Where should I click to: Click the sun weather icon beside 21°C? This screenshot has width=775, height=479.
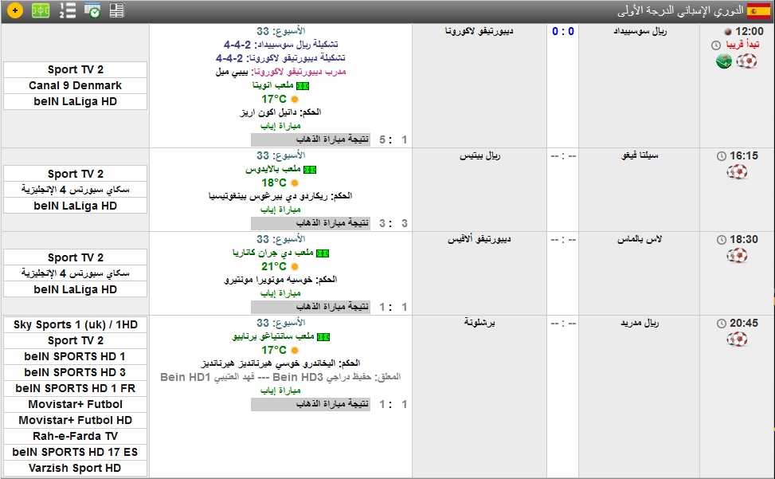[295, 266]
